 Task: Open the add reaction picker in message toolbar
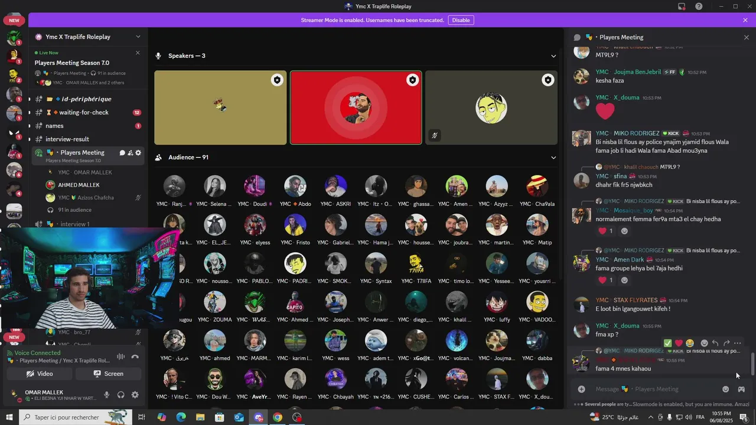click(704, 343)
